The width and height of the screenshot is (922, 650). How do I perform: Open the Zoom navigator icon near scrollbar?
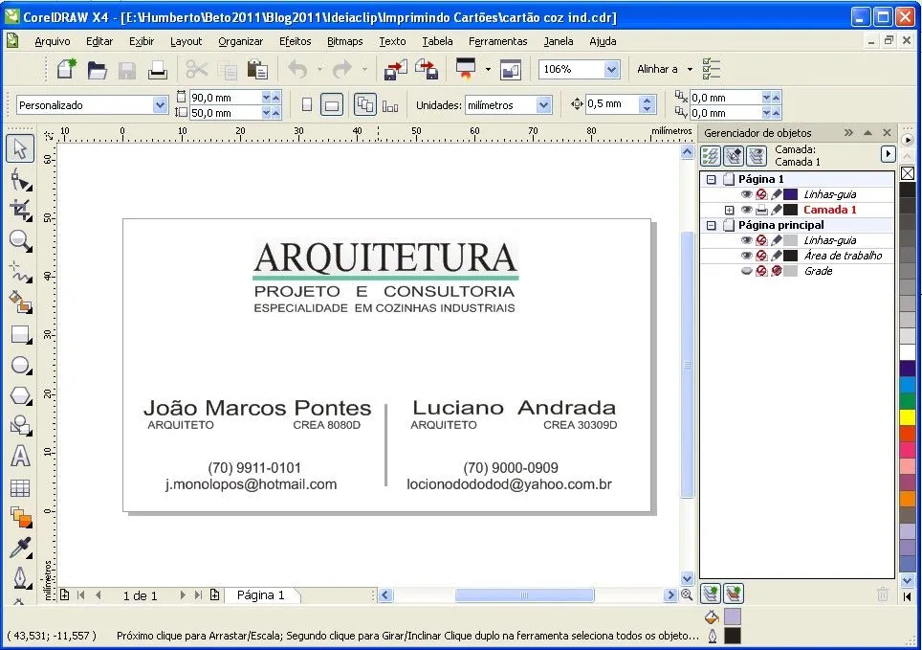[686, 595]
